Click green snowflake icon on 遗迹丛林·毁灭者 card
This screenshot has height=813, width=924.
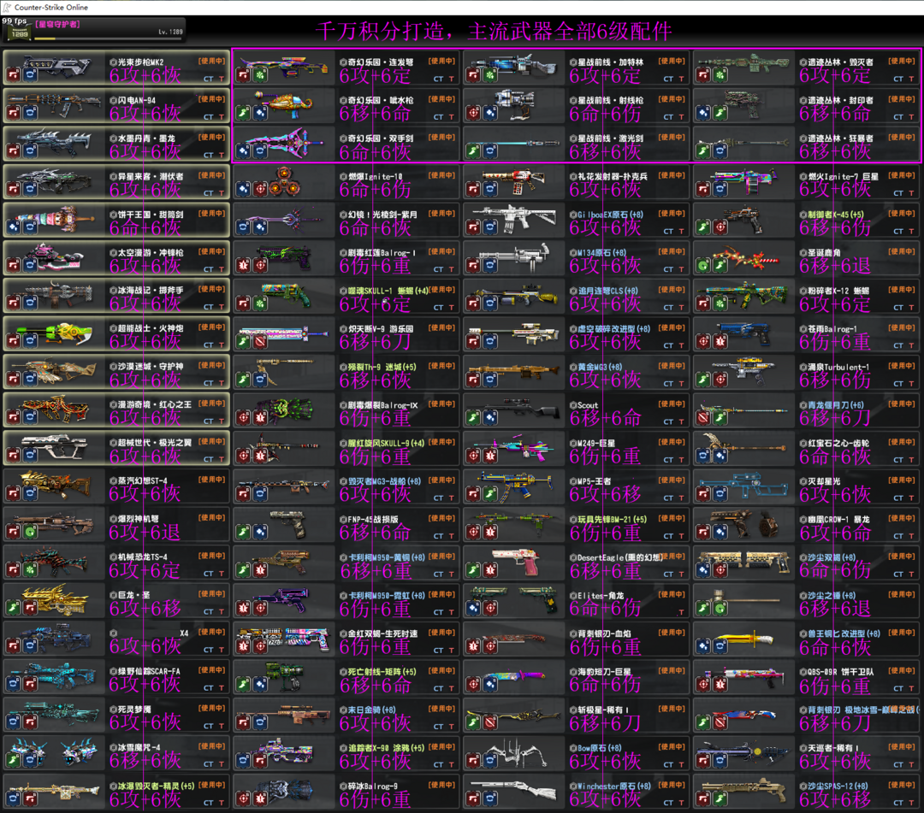720,74
